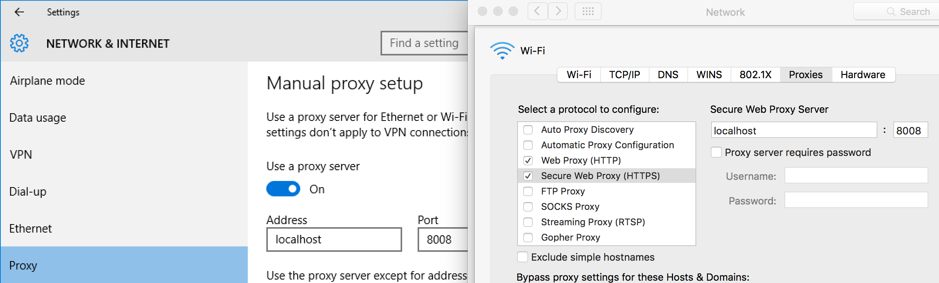Open the Show All grid icon

pyautogui.click(x=588, y=11)
